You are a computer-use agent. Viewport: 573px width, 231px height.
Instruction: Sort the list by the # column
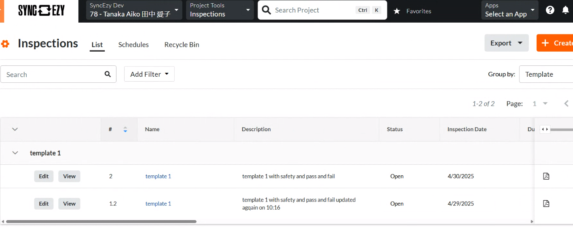pyautogui.click(x=125, y=129)
